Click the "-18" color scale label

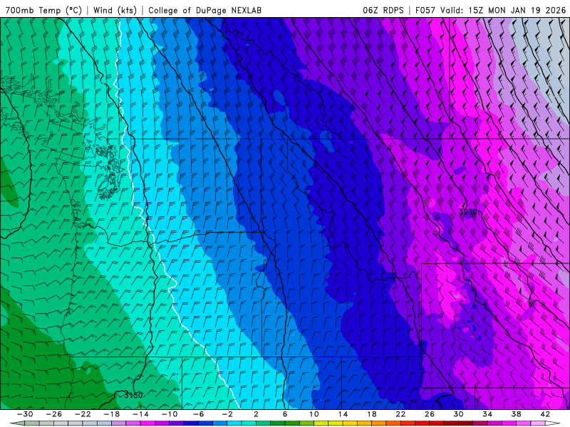[112, 414]
